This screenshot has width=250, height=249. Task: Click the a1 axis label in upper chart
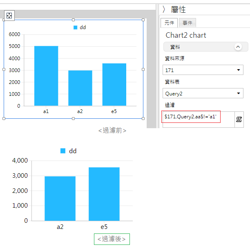point(46,111)
